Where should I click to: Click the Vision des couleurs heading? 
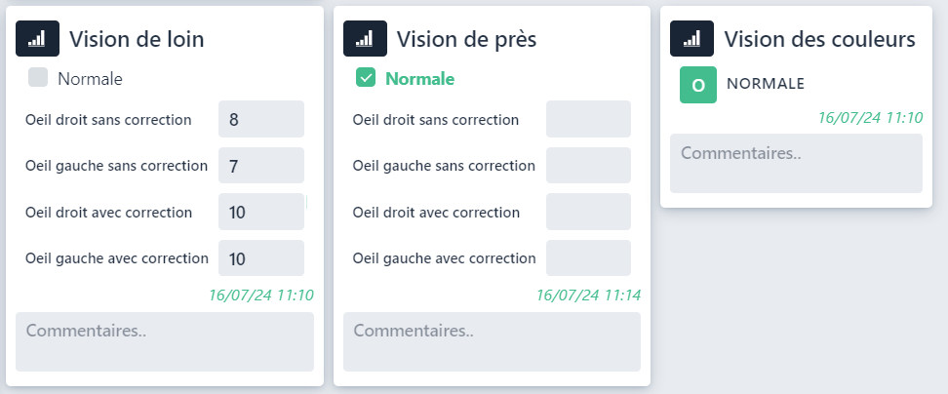819,39
